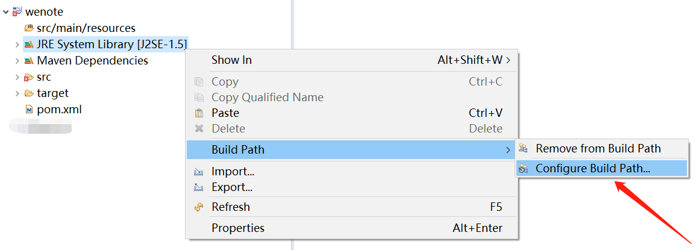699x250 pixels.
Task: Click the JRE System Library icon
Action: [x=29, y=44]
